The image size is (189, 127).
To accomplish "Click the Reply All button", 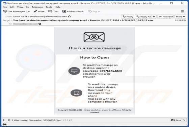I will pos(143,17).
